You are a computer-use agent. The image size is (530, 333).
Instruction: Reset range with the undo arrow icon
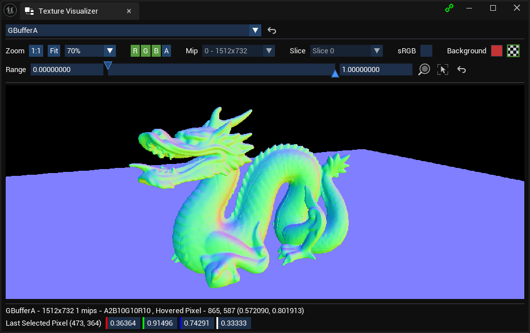coord(461,70)
